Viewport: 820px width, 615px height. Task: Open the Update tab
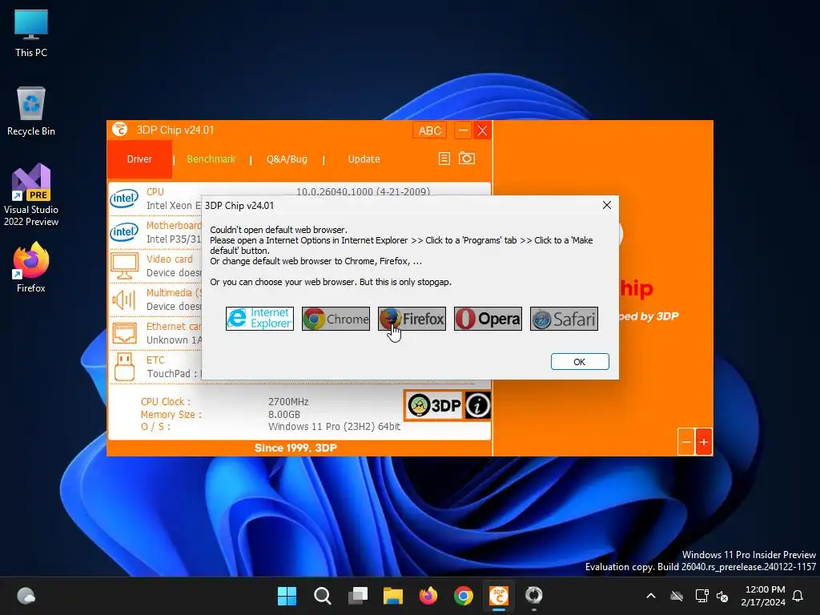tap(364, 159)
